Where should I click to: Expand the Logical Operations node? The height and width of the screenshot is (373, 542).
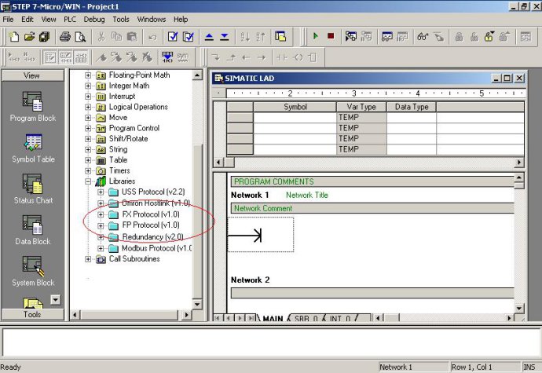click(88, 107)
